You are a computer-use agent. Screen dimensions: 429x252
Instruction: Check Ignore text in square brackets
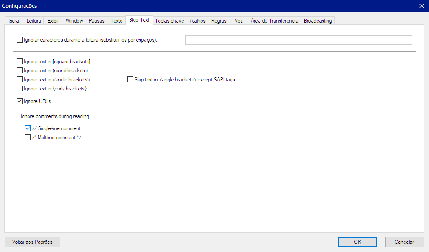coord(19,62)
